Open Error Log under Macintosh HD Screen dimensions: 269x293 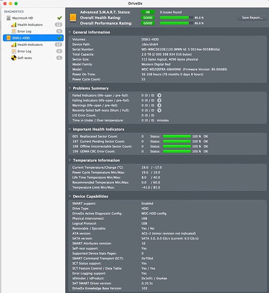pos(24,31)
